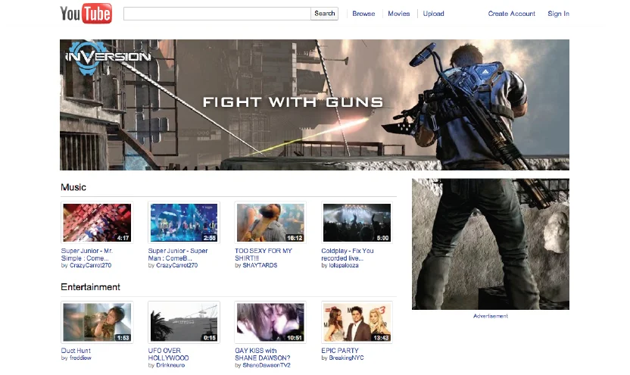Screen dimensions: 630x375
Task: Visit CrazyCarrot270 channel under Mr. Simple video
Action: [x=90, y=265]
